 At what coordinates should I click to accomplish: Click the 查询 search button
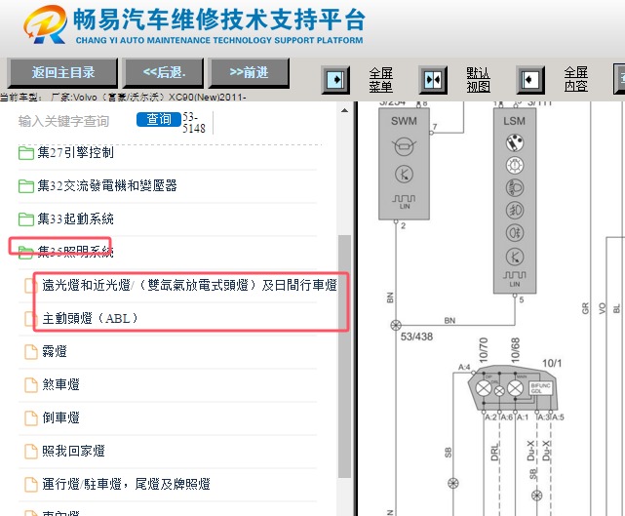coord(159,119)
